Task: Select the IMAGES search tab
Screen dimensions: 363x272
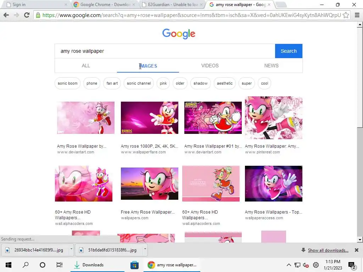Action: [148, 66]
